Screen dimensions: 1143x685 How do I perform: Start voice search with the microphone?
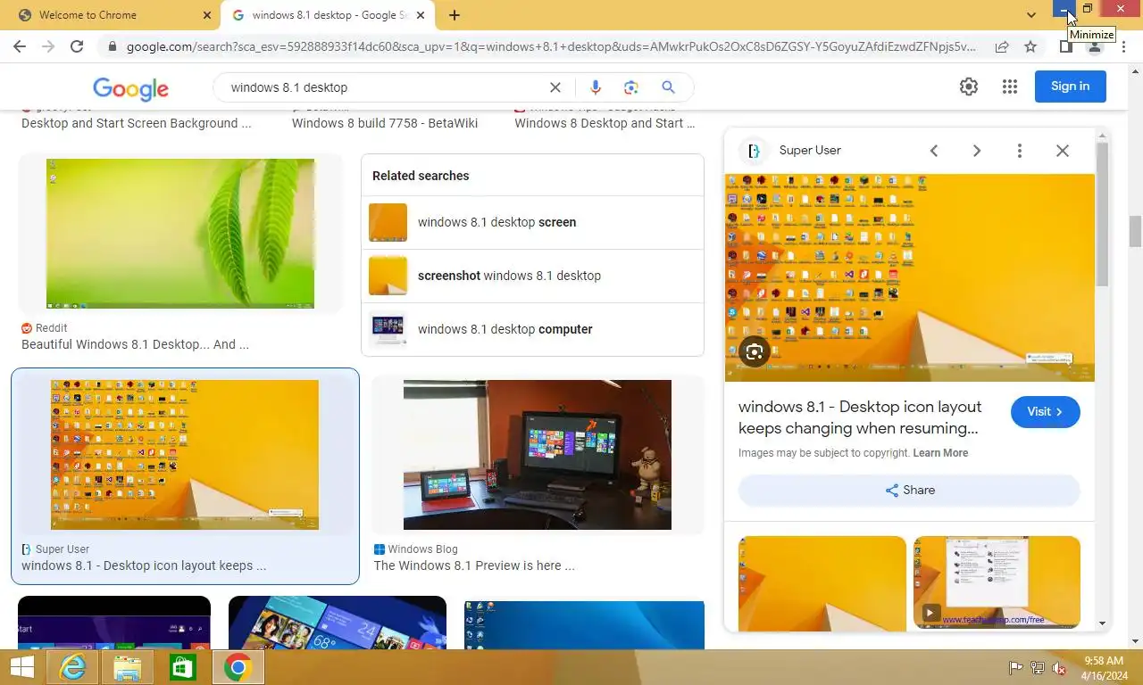(x=596, y=87)
